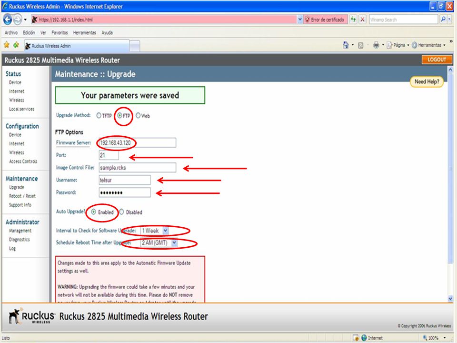The image size is (457, 343).
Task: Open the Ver menu
Action: [x=43, y=33]
